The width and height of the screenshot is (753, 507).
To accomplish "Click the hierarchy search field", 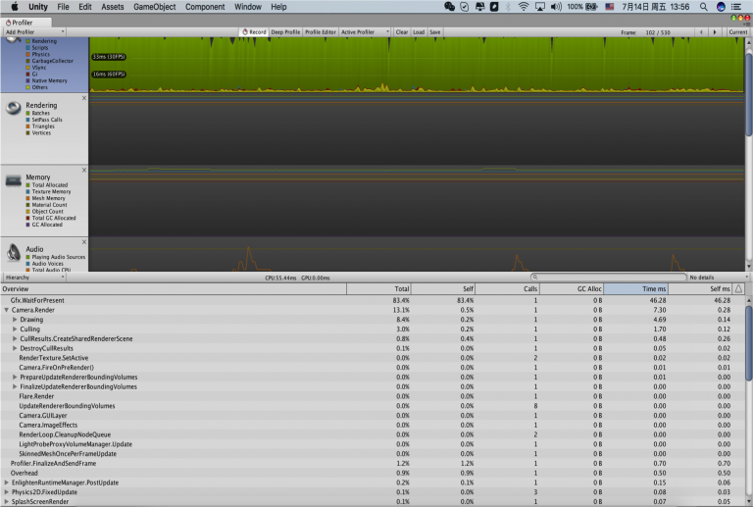I will tap(609, 278).
